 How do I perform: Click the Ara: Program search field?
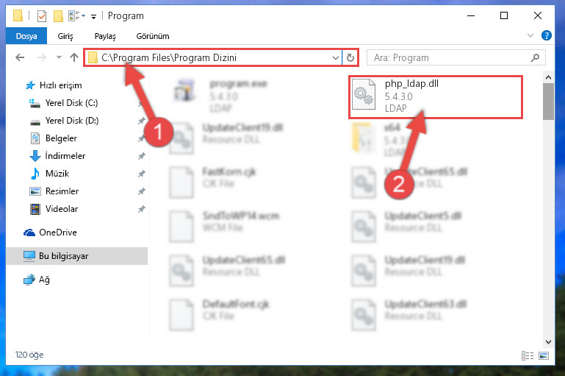(448, 57)
